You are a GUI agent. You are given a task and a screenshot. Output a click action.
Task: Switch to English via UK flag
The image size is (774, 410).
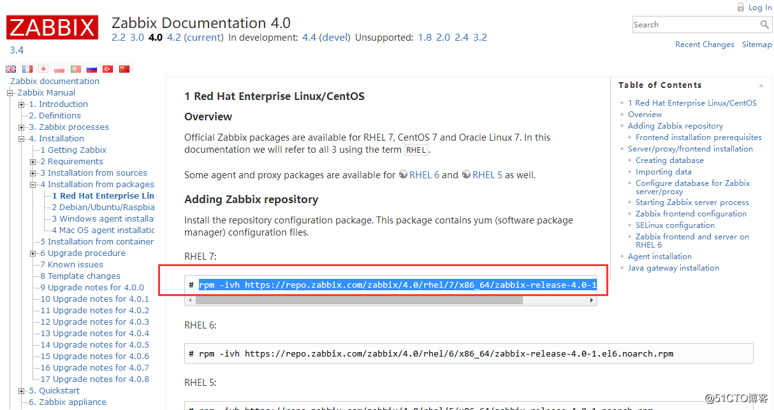pyautogui.click(x=11, y=69)
